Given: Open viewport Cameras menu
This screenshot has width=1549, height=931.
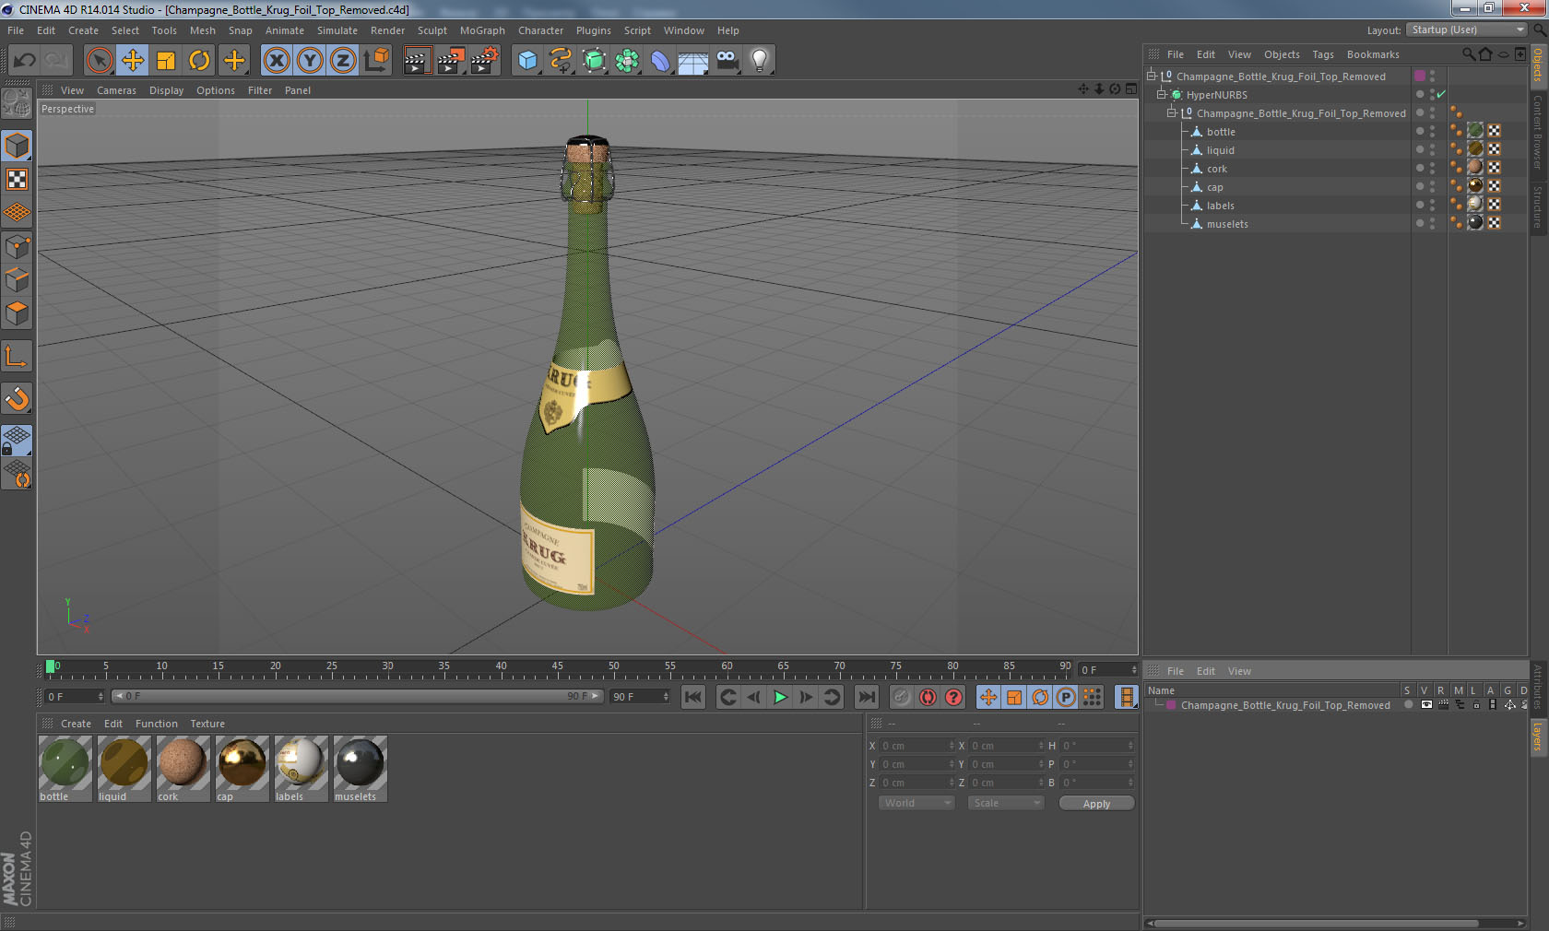Looking at the screenshot, I should (116, 90).
